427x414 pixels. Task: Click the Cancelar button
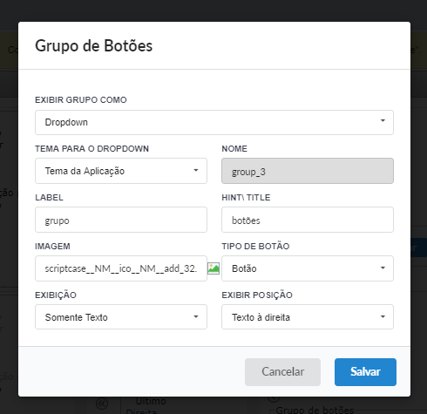(x=282, y=372)
